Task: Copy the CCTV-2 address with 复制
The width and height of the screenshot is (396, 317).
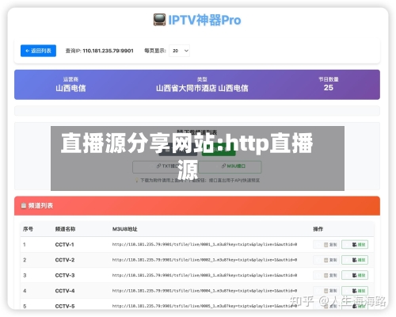Action: [326, 260]
